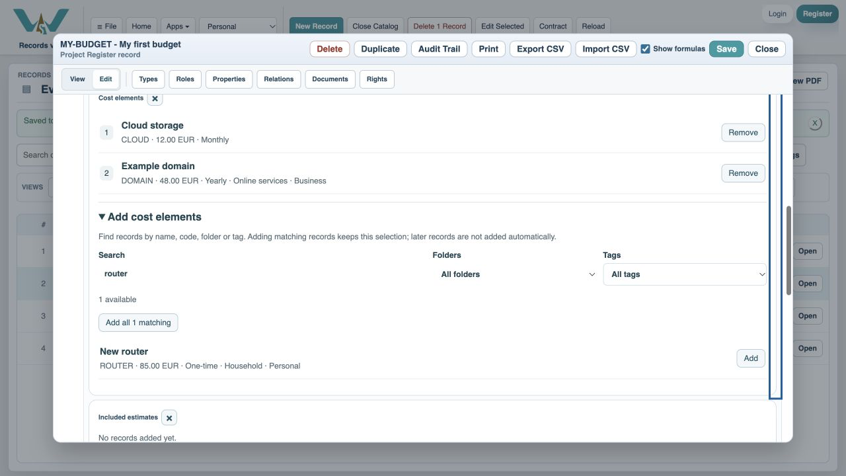The image size is (846, 476).
Task: Remove the Cloud storage cost element
Action: point(743,132)
